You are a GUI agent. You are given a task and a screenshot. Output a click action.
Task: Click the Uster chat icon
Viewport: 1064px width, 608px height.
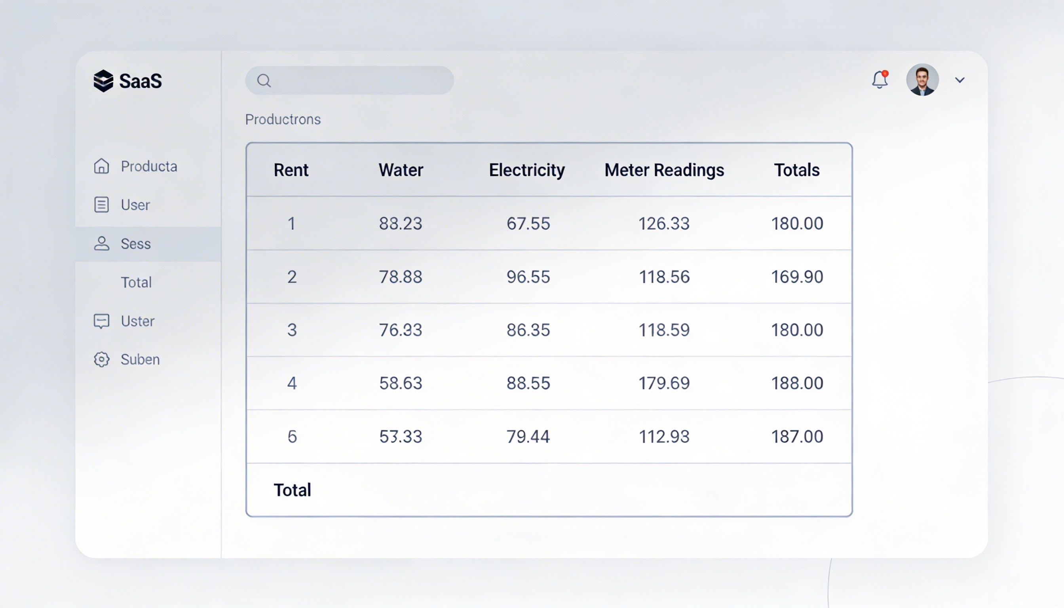[101, 321]
